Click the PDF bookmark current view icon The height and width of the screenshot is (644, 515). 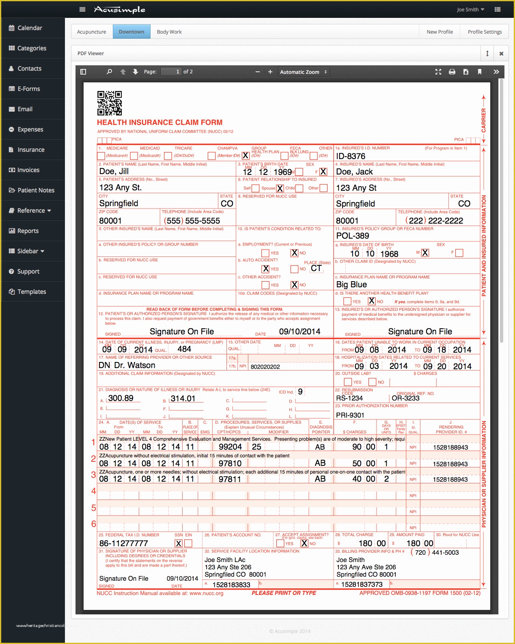[480, 72]
